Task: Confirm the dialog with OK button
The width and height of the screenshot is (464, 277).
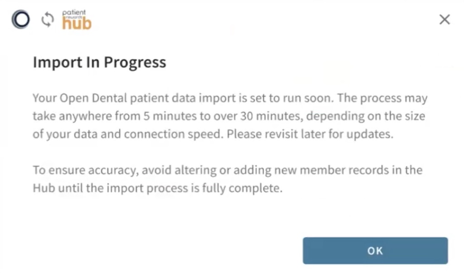Action: (x=375, y=251)
